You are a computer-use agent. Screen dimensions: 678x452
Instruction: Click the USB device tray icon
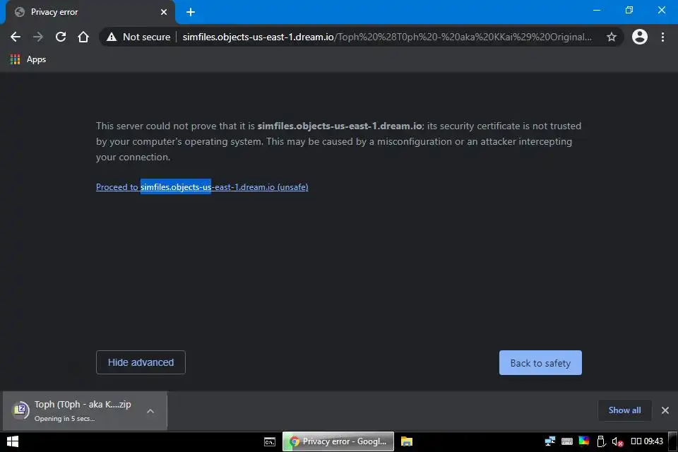coord(600,441)
